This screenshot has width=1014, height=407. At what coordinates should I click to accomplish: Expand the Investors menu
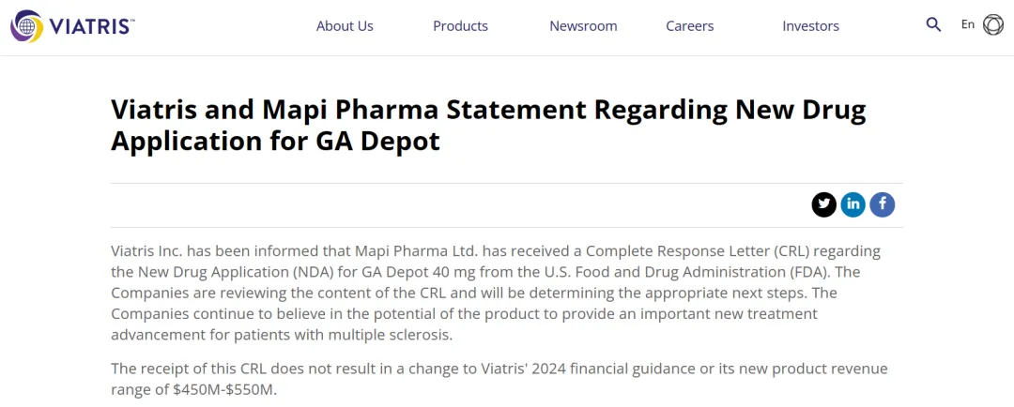tap(810, 26)
